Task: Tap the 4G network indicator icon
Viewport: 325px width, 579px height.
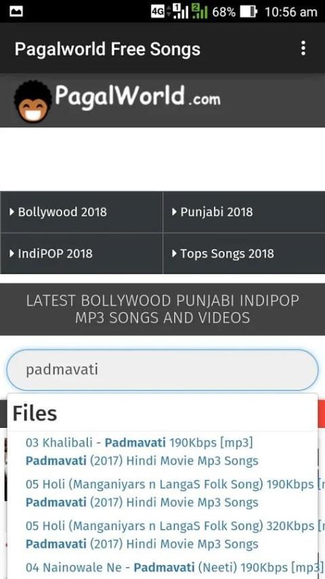Action: pos(158,12)
